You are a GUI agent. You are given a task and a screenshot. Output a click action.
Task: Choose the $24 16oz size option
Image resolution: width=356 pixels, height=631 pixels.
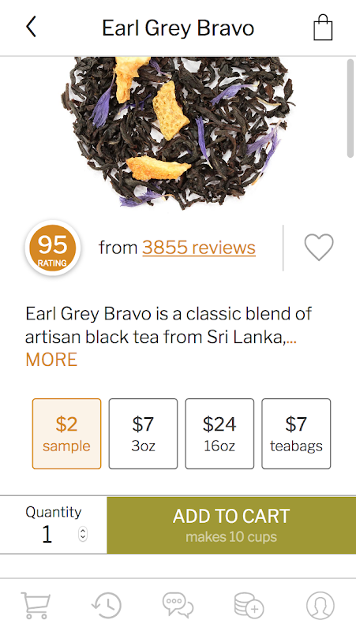[219, 434]
